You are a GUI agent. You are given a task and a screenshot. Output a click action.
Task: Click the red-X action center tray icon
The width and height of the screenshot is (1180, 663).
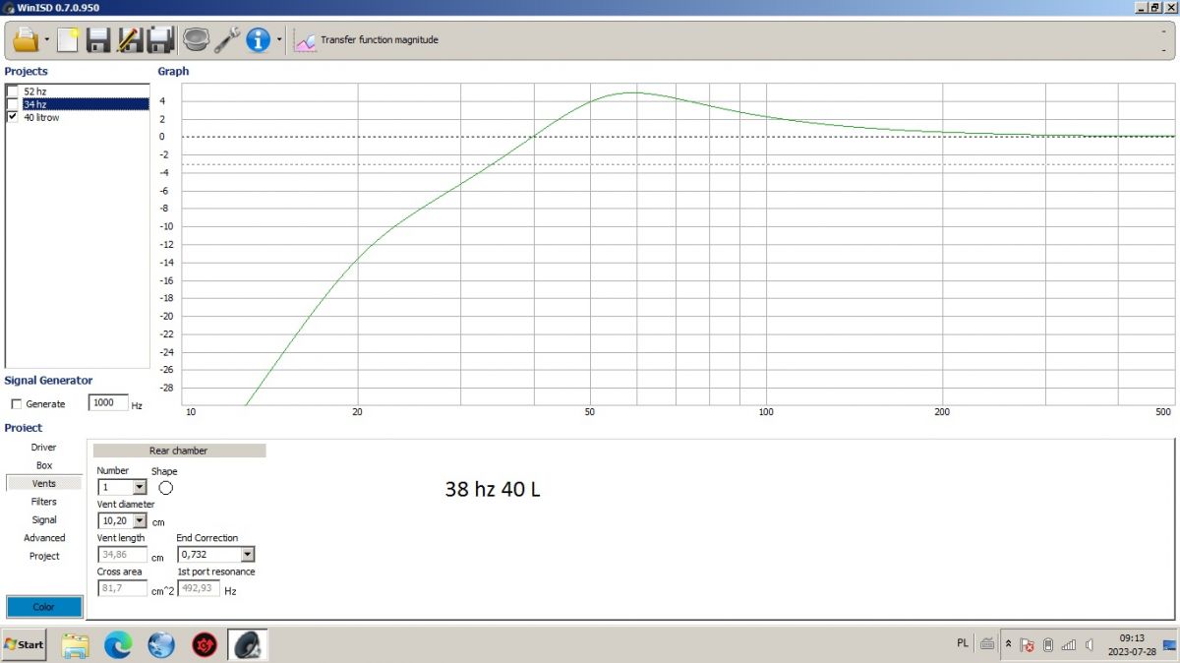pos(1027,645)
